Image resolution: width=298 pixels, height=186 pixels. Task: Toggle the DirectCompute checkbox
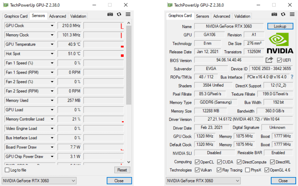point(239,162)
